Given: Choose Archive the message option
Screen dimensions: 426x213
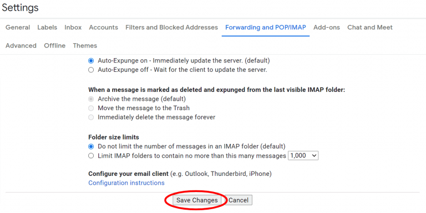Looking at the screenshot, I should [x=91, y=99].
